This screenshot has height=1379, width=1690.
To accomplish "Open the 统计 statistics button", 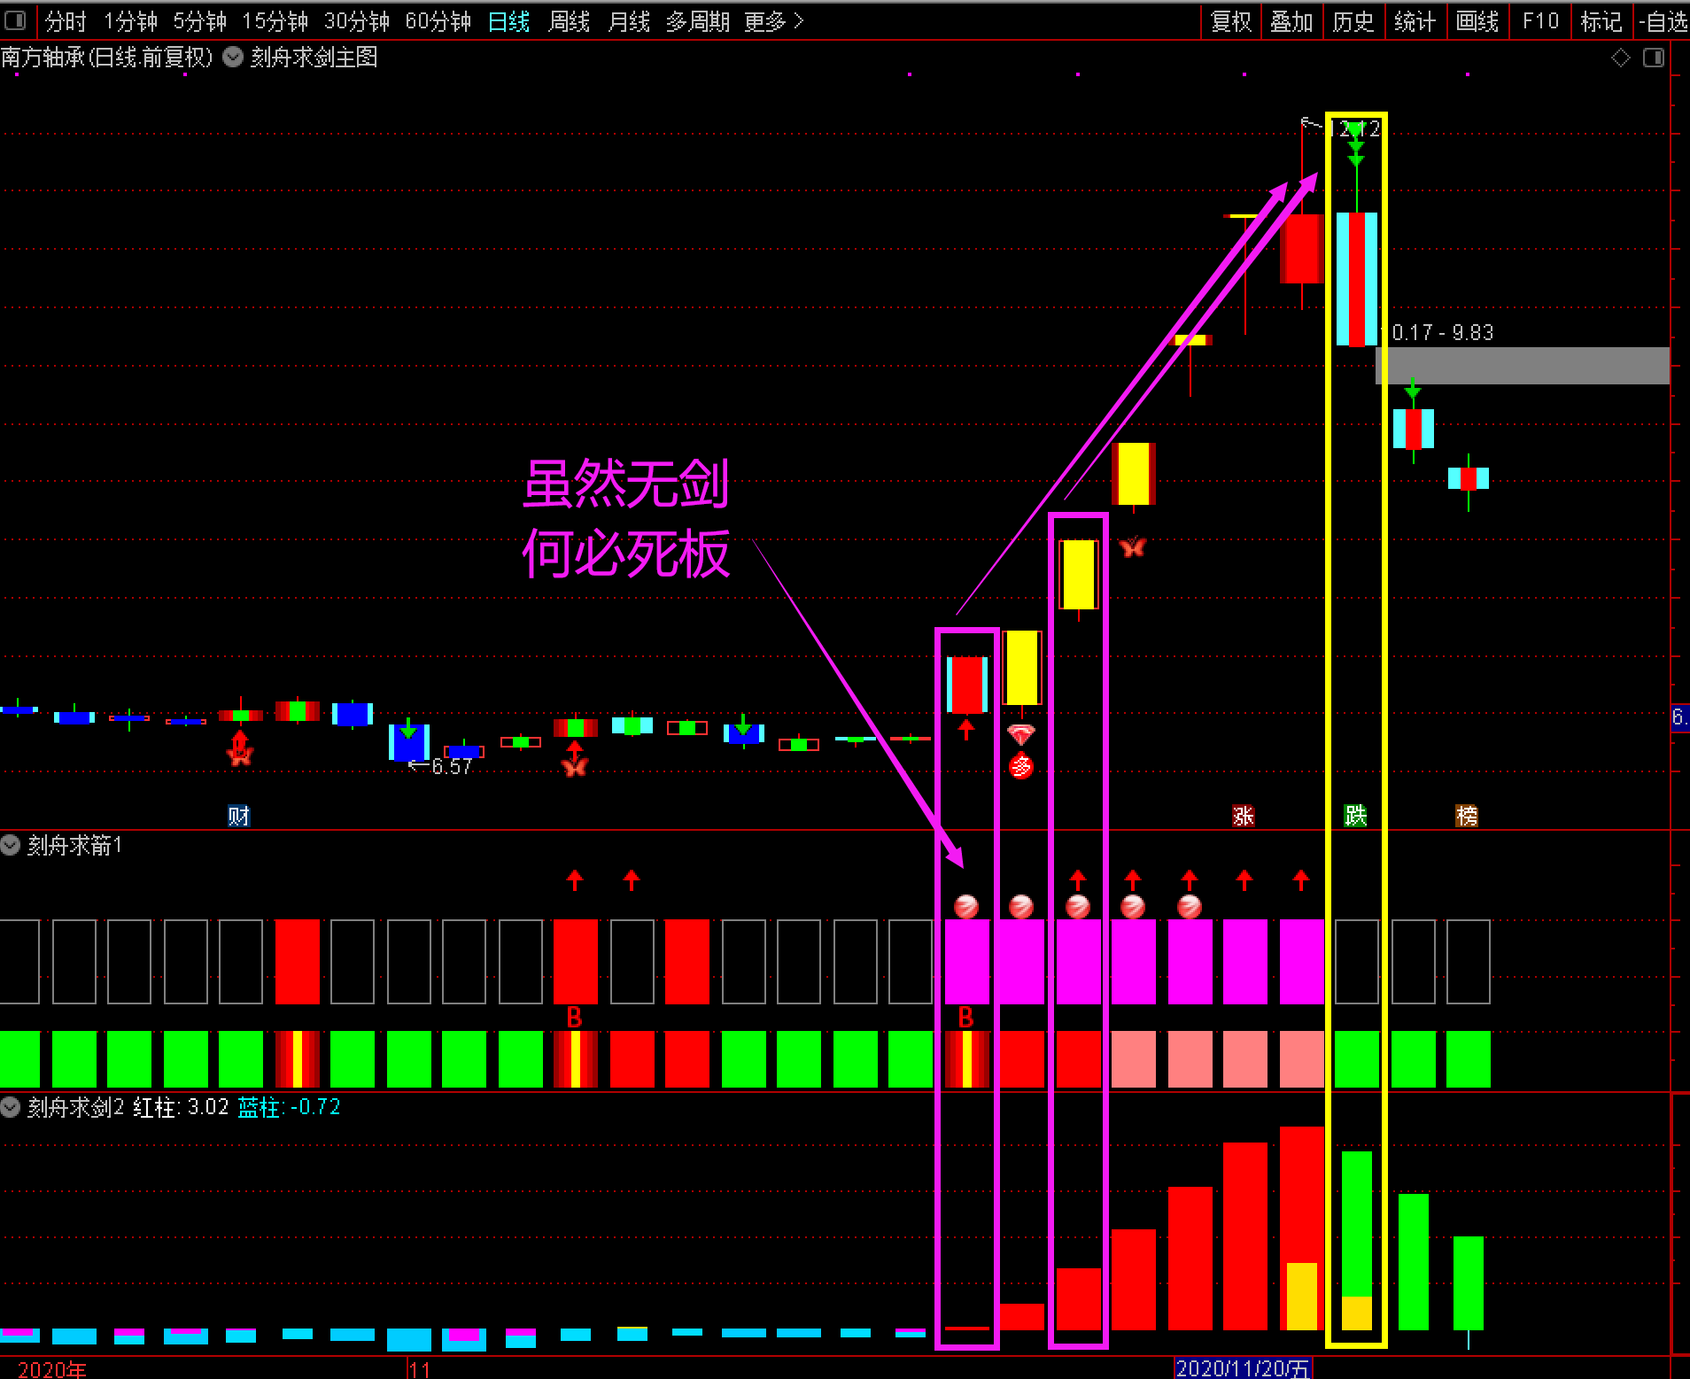I will 1415,20.
